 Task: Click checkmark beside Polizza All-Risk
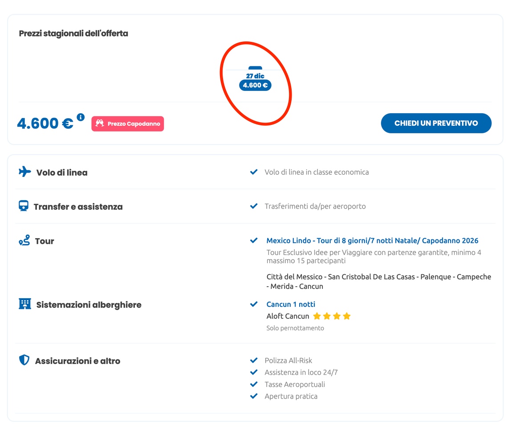click(254, 360)
